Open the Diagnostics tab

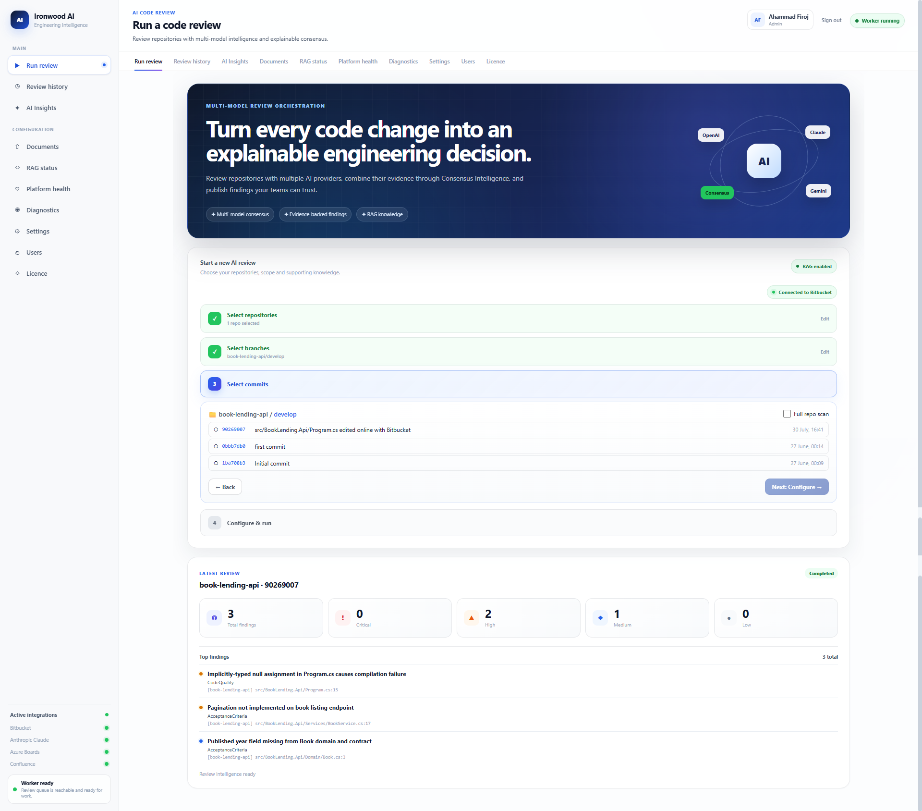click(x=403, y=61)
